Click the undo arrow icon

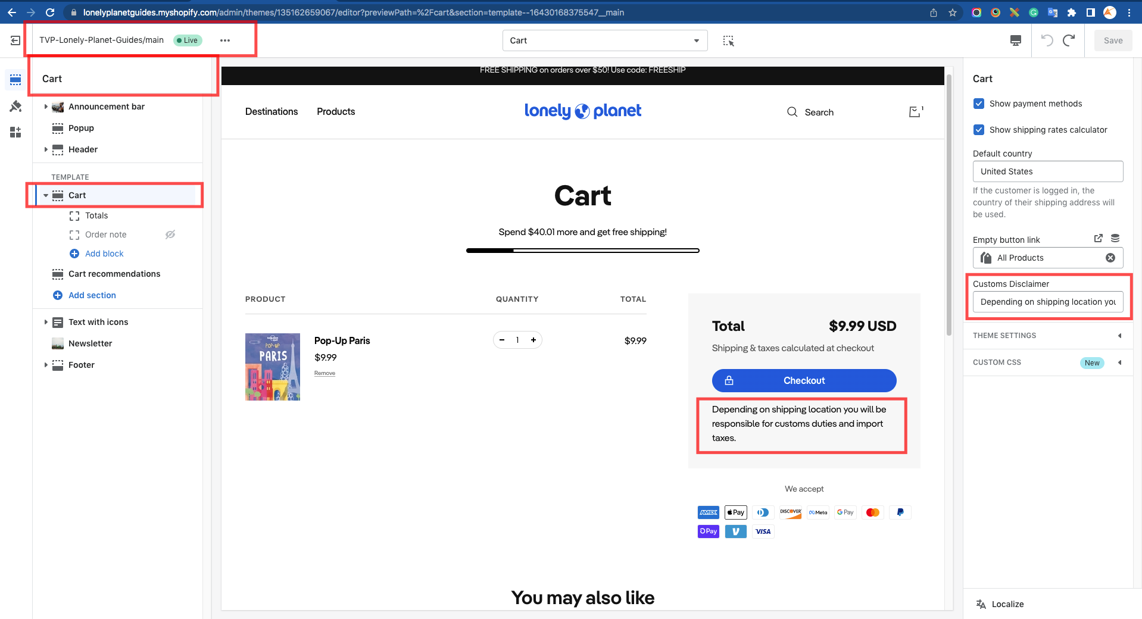tap(1047, 40)
